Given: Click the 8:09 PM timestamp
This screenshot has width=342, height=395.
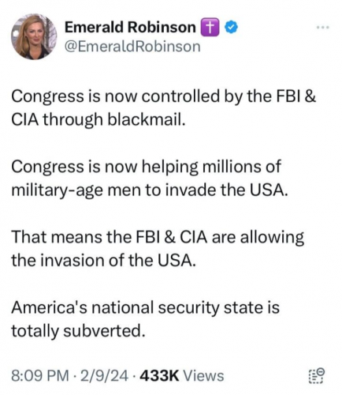Looking at the screenshot, I should pyautogui.click(x=40, y=375).
